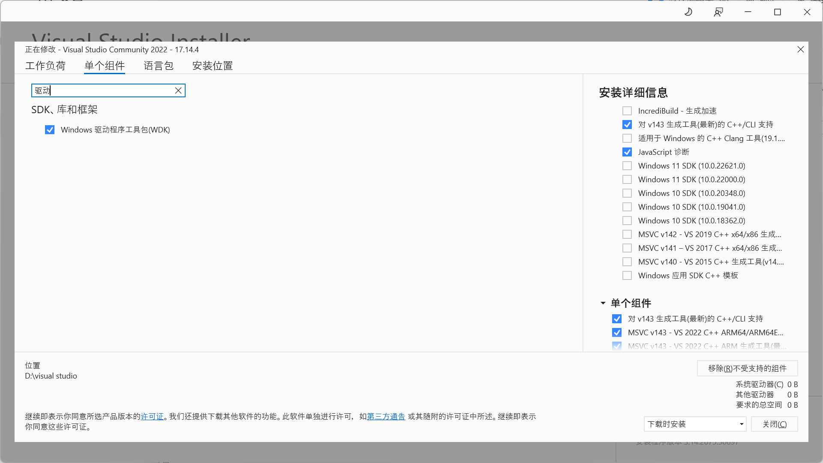Click the 要求的总空间 entry
Viewport: 823px width, 463px height.
tap(767, 405)
